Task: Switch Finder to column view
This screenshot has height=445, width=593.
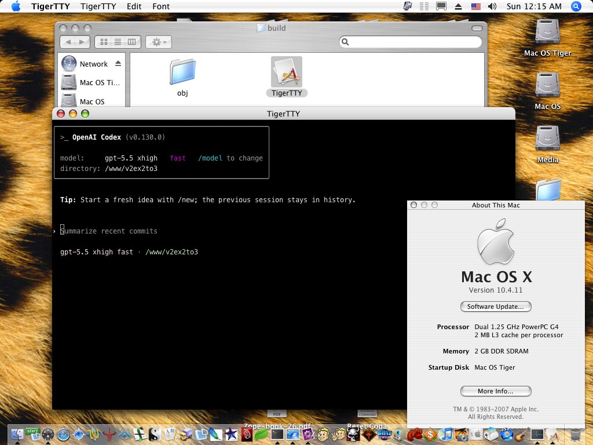Action: pyautogui.click(x=132, y=42)
